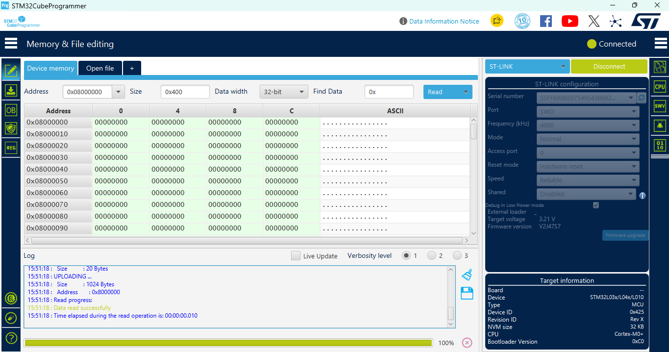This screenshot has height=352, width=669.
Task: Clear the log with broom icon
Action: pos(467,275)
